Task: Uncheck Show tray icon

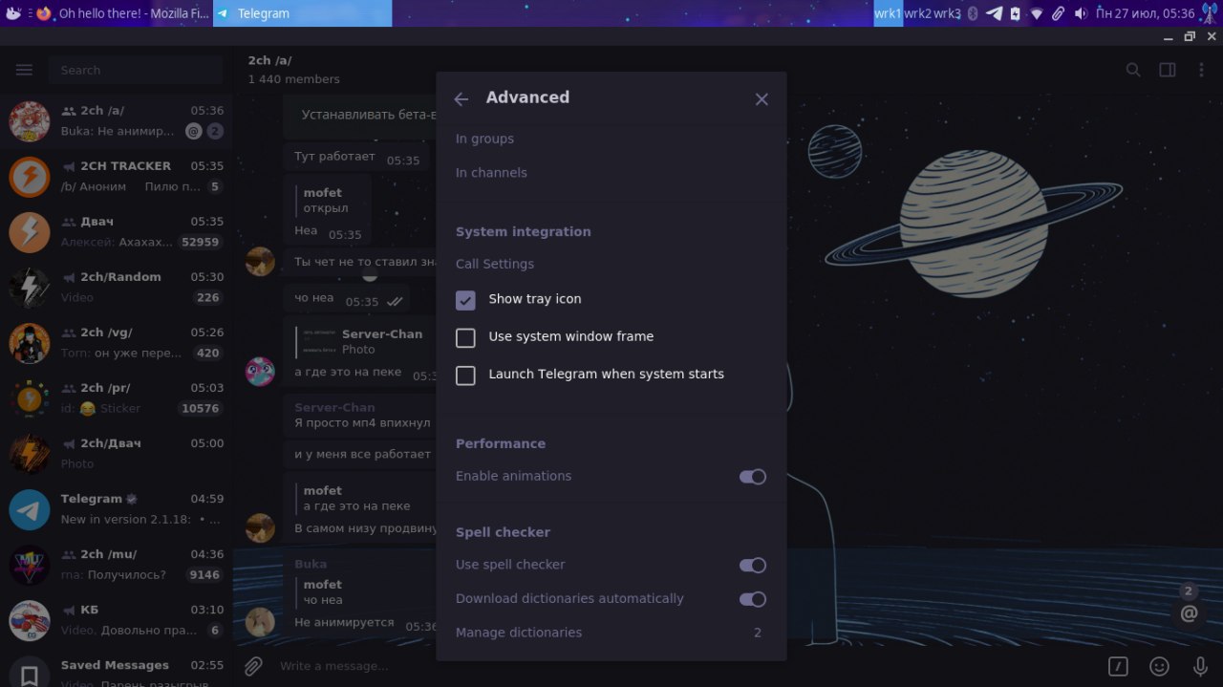Action: (x=465, y=300)
